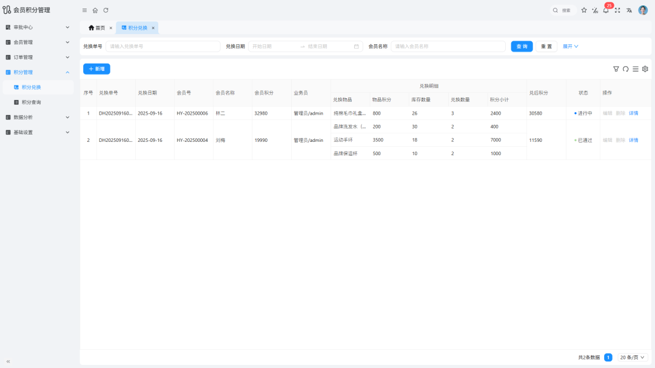Click the theme toggle icon beside the star
Screen dimensions: 655x368
click(595, 10)
